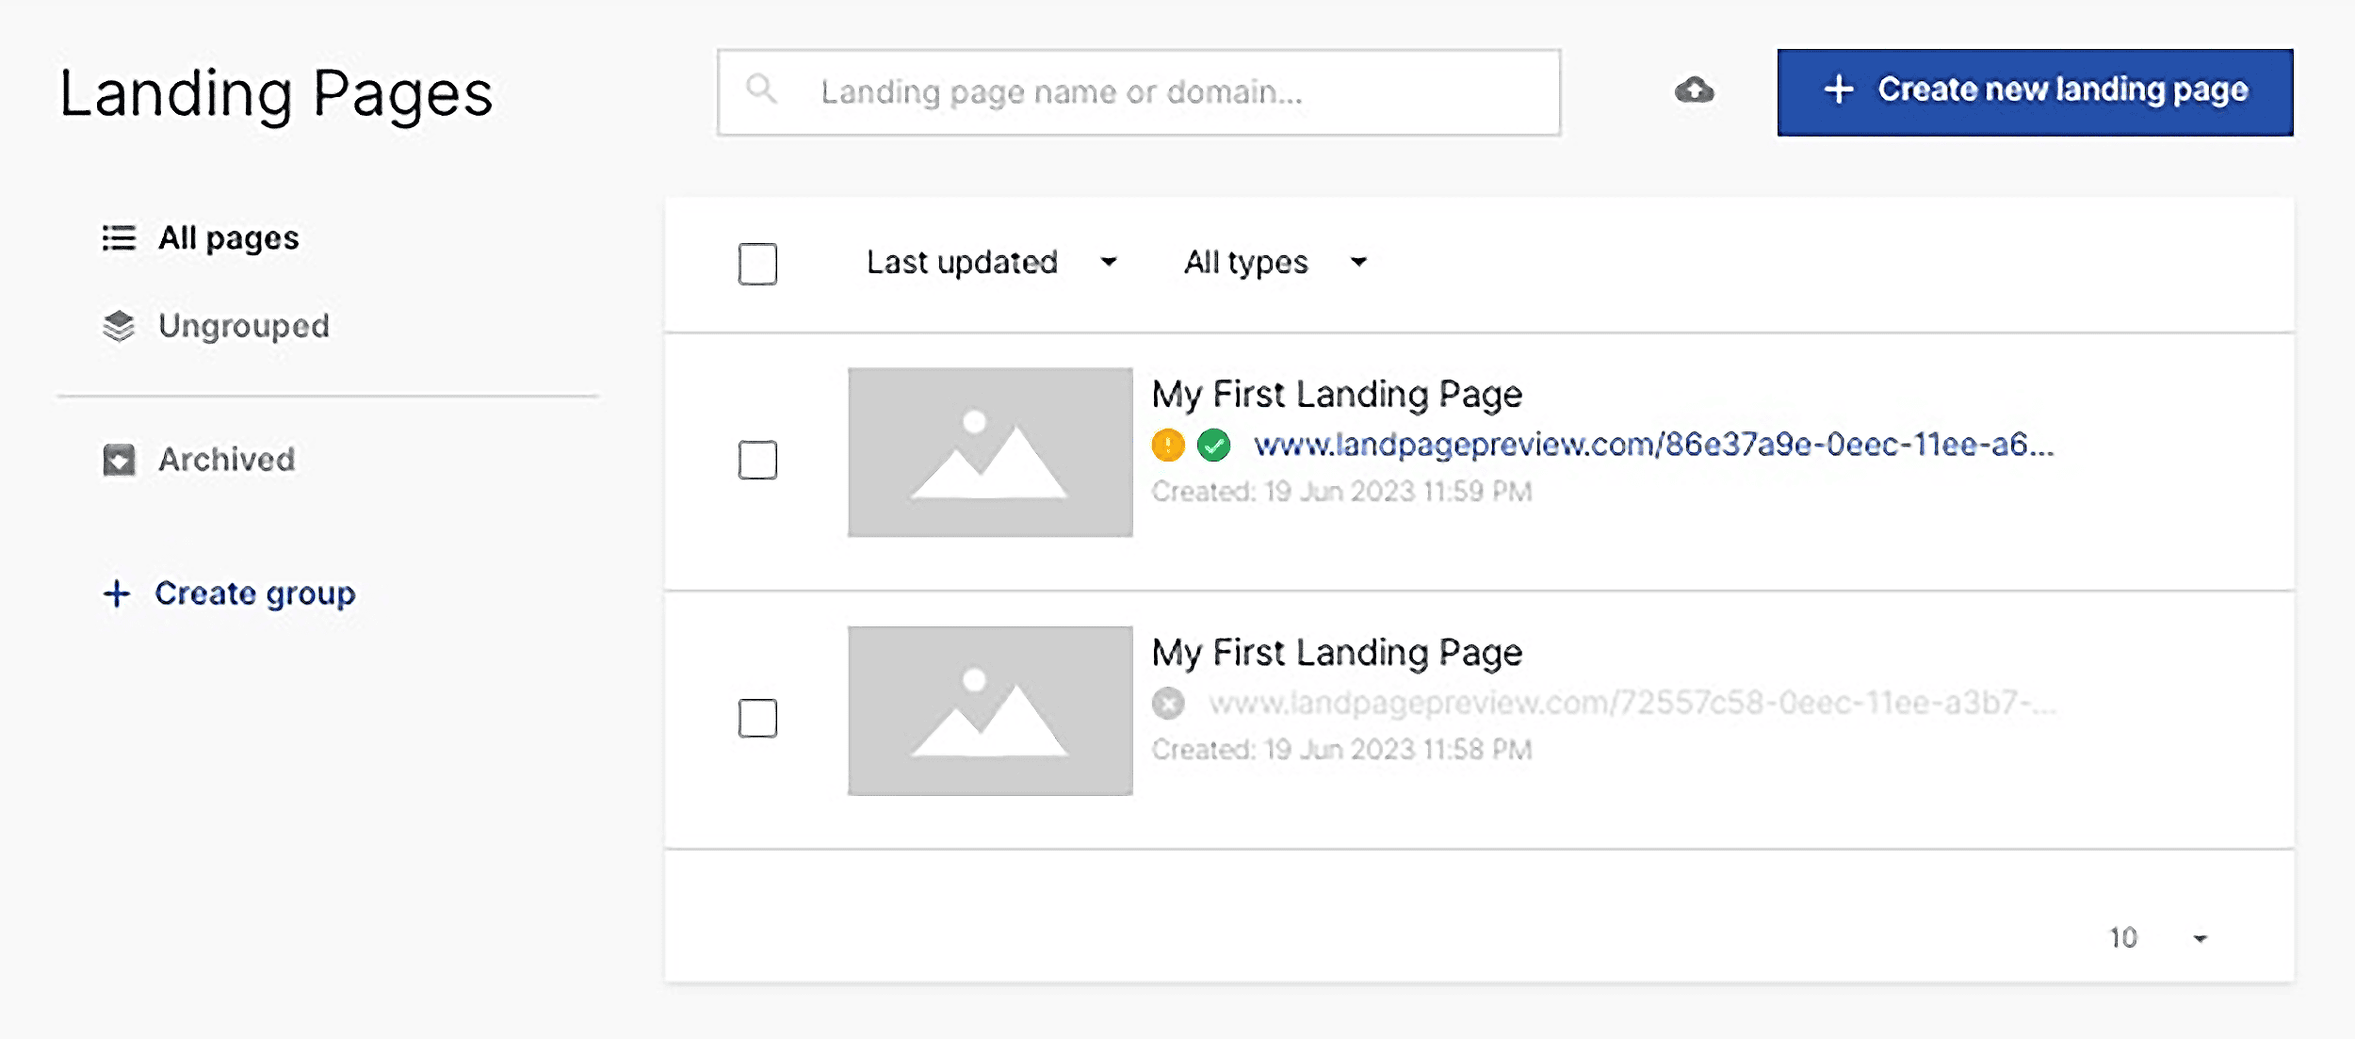Click the gray unpublished X status icon
The width and height of the screenshot is (2355, 1039).
(x=1167, y=703)
